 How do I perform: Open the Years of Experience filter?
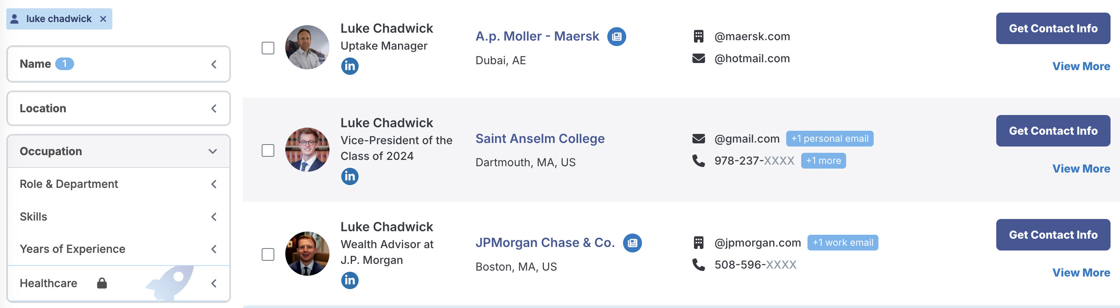(118, 249)
